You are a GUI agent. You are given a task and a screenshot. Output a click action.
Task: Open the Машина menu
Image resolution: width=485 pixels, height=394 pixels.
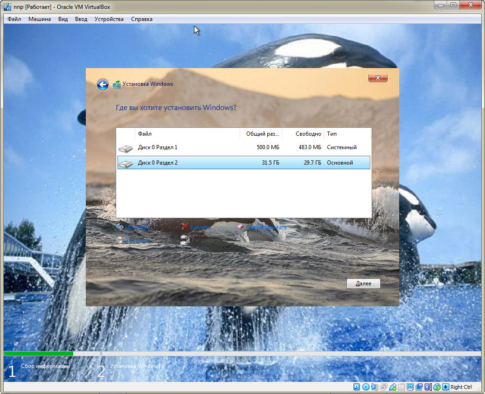(40, 19)
